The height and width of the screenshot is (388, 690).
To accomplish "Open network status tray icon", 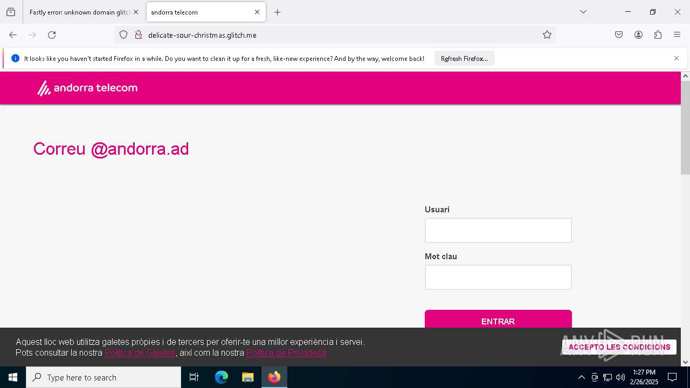I will click(x=608, y=377).
